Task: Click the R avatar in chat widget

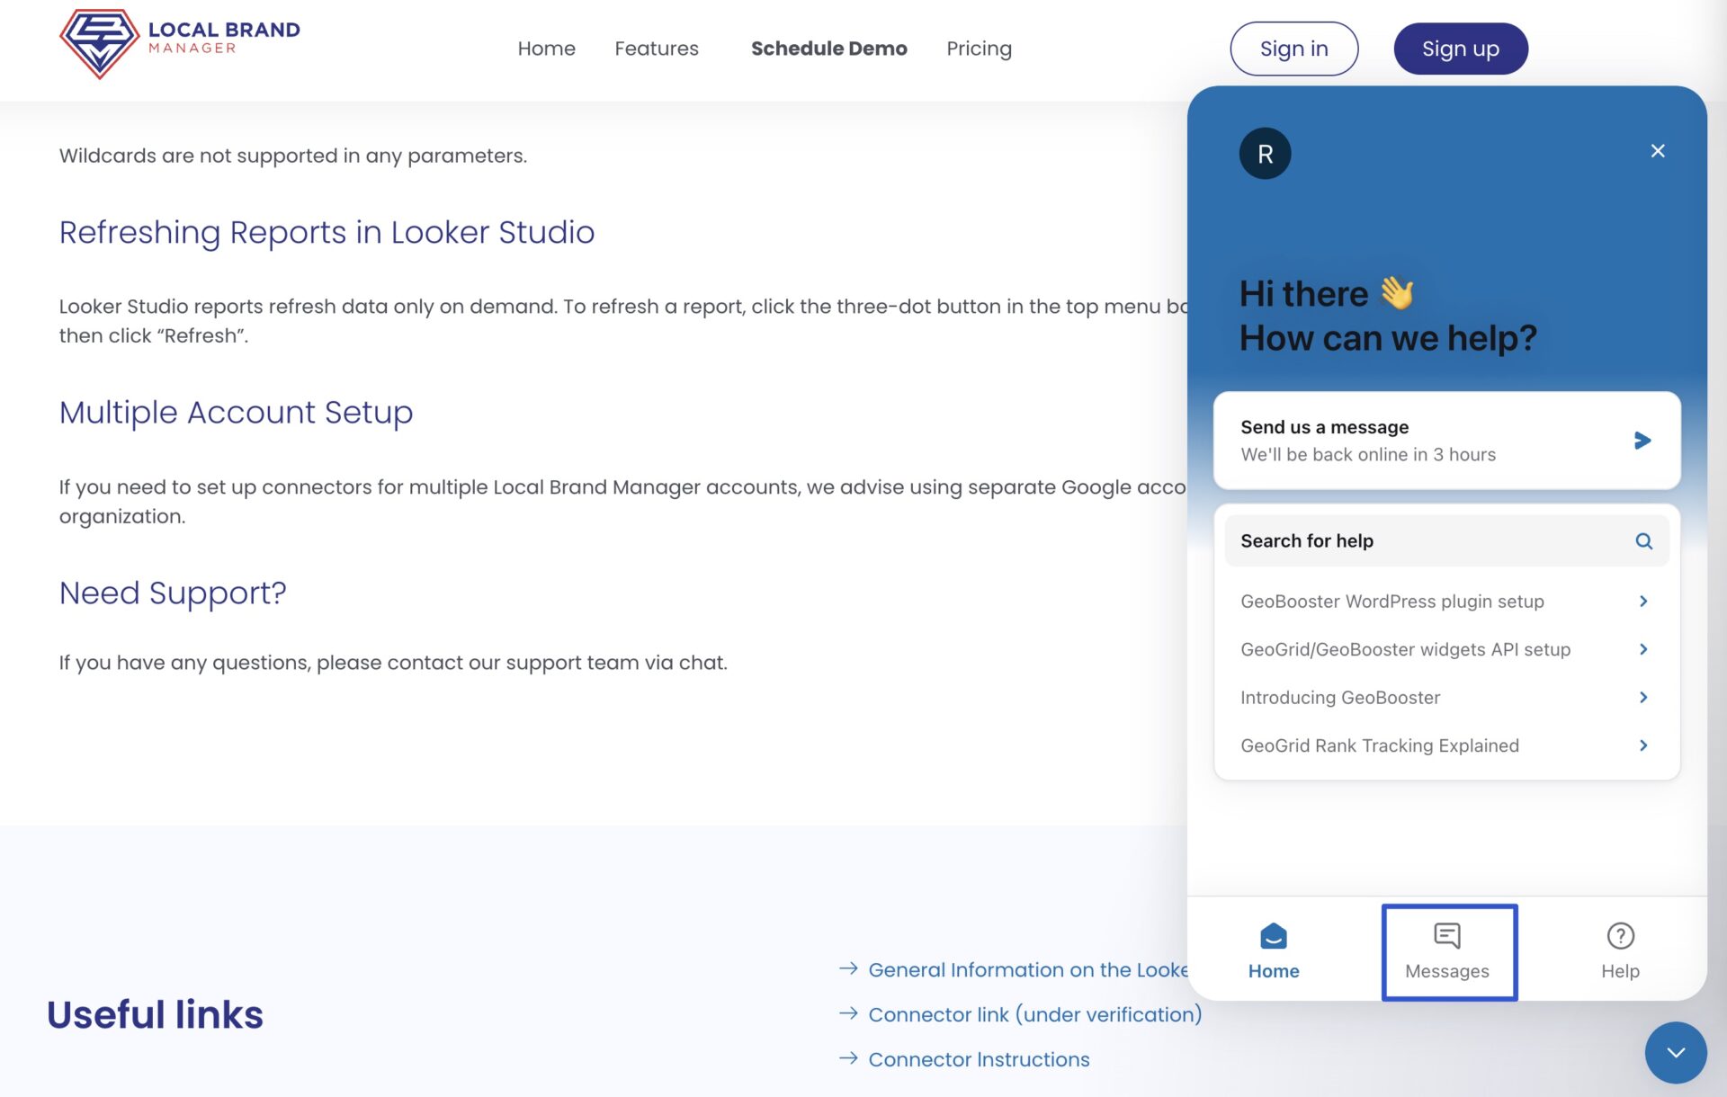Action: coord(1264,154)
